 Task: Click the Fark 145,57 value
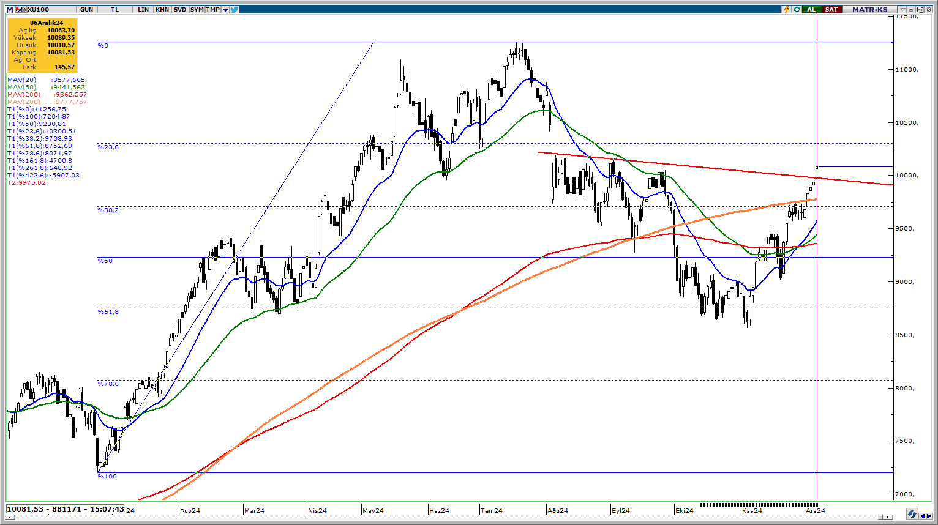point(64,67)
